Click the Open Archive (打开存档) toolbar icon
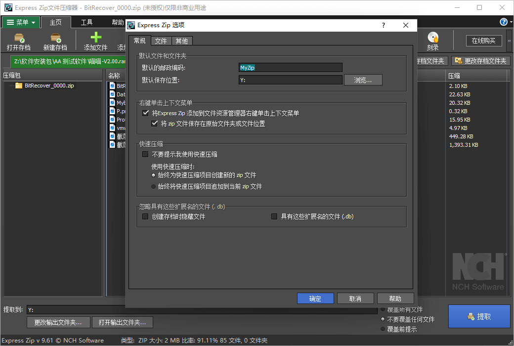Image resolution: width=514 pixels, height=346 pixels. coord(19,38)
